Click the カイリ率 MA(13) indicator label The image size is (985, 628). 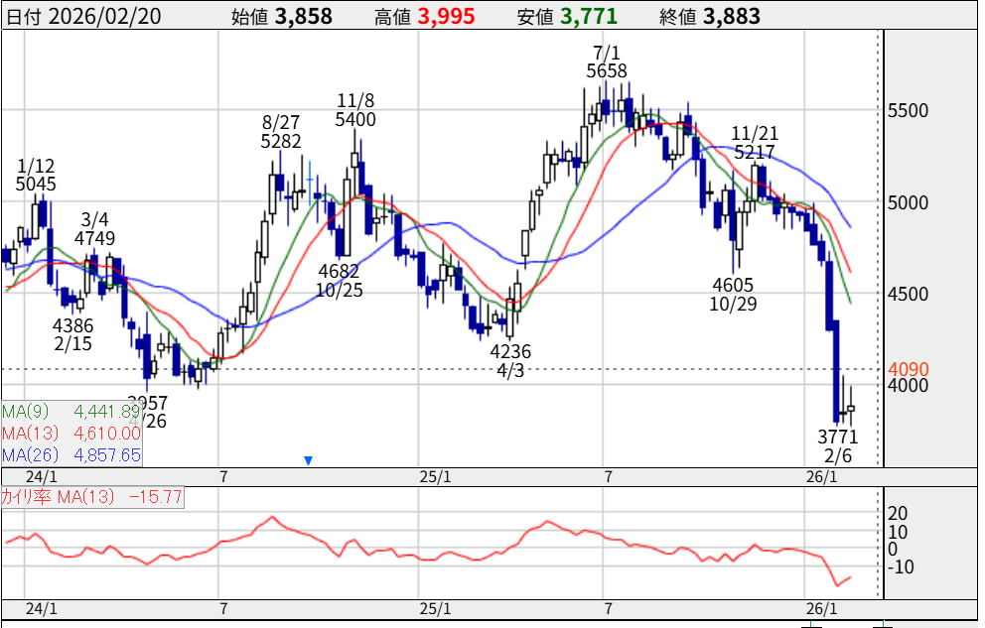click(91, 496)
